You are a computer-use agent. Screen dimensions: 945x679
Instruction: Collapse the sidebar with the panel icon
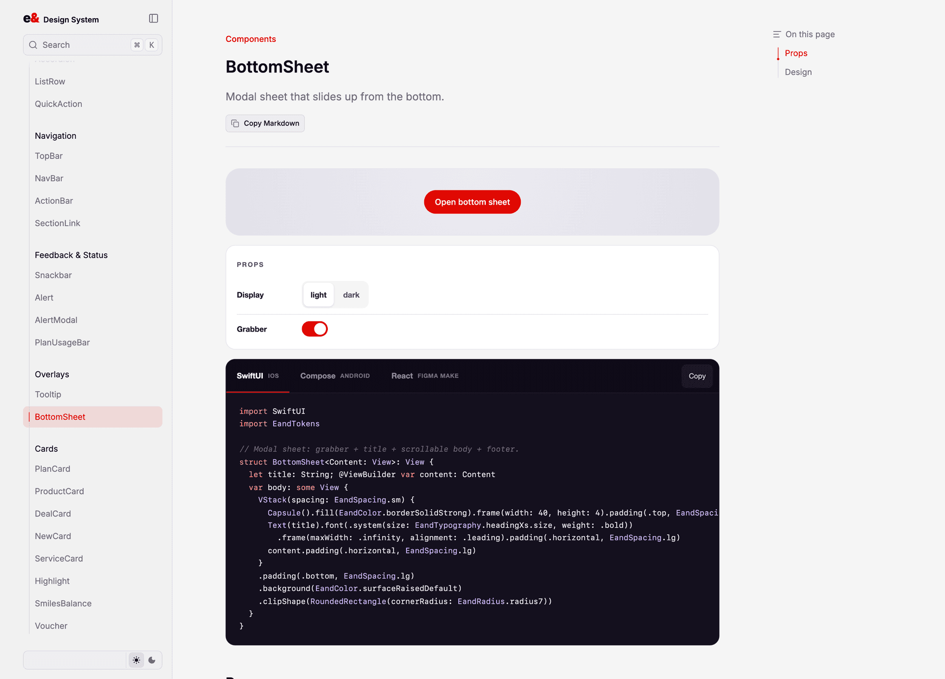point(154,19)
